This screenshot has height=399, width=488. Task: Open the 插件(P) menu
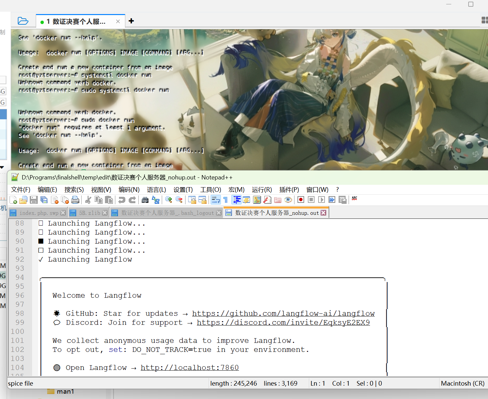coord(289,190)
